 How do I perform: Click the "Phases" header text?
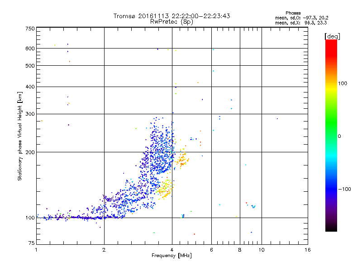pyautogui.click(x=293, y=13)
